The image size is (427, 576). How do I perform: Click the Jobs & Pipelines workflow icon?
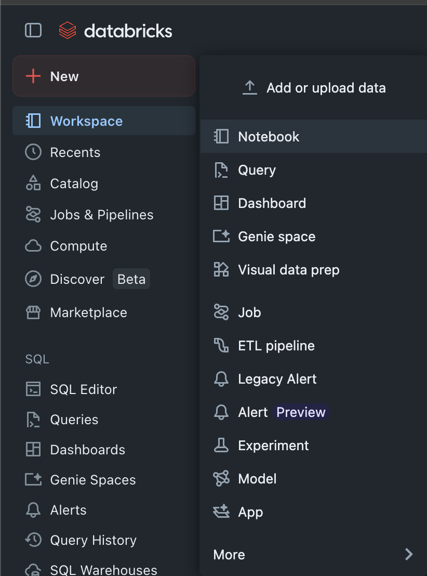[33, 214]
